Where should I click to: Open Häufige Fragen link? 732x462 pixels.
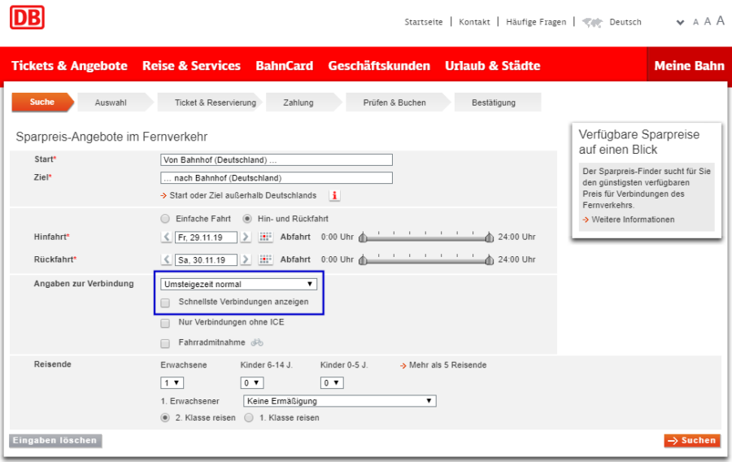pos(536,22)
